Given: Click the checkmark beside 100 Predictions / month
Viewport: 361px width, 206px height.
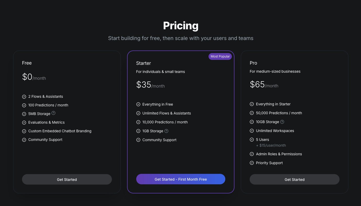Looking at the screenshot, I should pyautogui.click(x=24, y=105).
